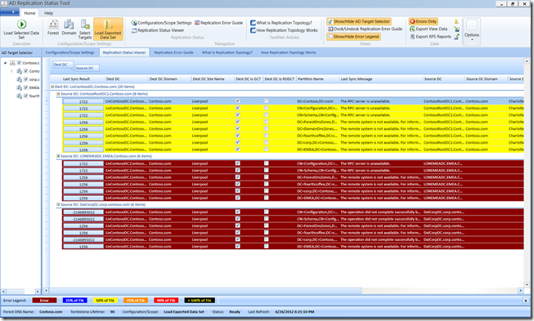Click Export XPS Reports
534x321 pixels.
[x=430, y=37]
